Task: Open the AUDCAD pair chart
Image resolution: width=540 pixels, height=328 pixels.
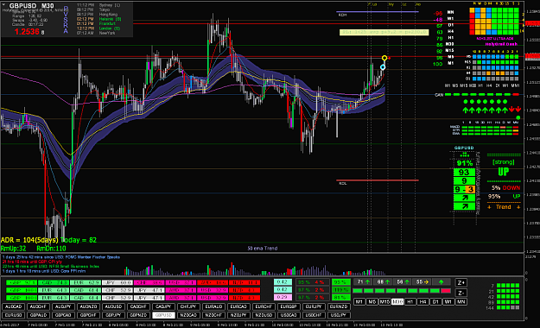Action: coord(13,306)
